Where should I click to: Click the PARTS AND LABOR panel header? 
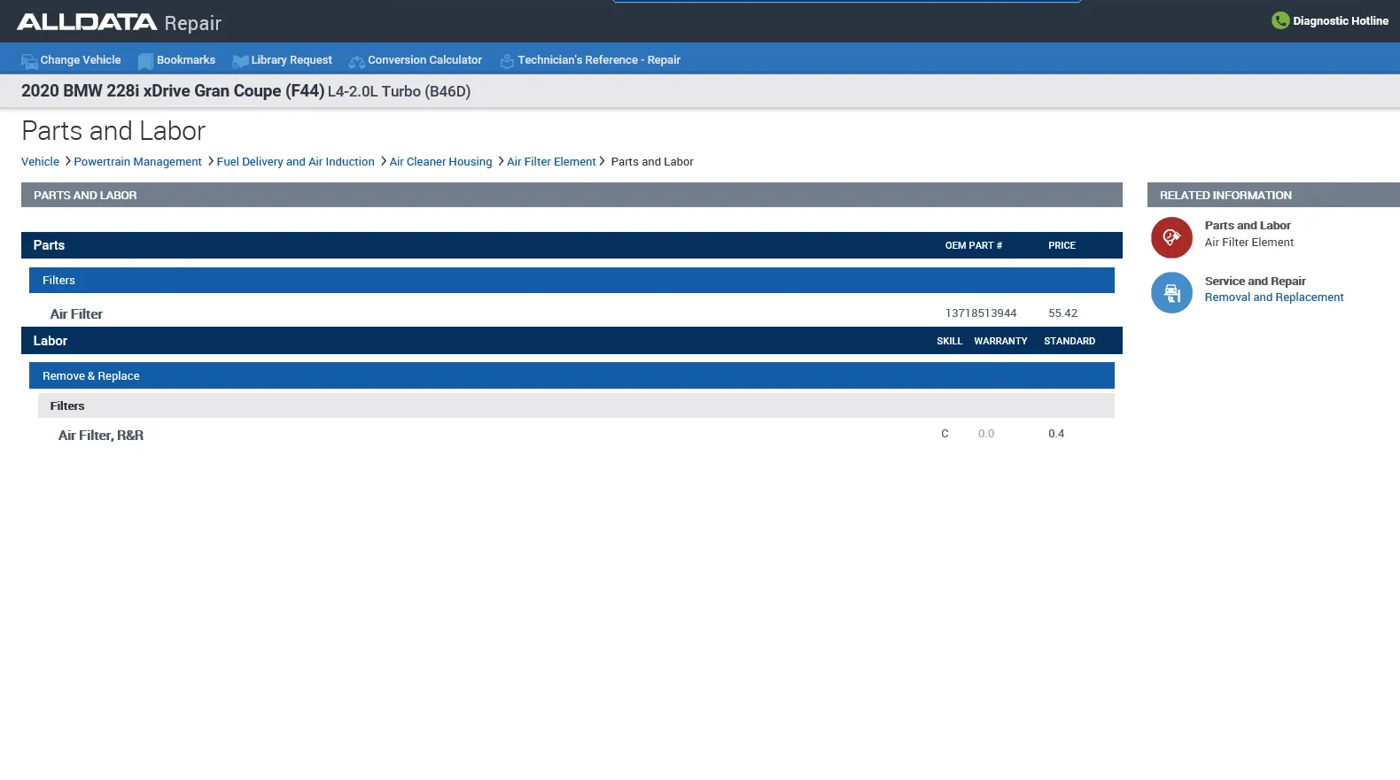[572, 195]
